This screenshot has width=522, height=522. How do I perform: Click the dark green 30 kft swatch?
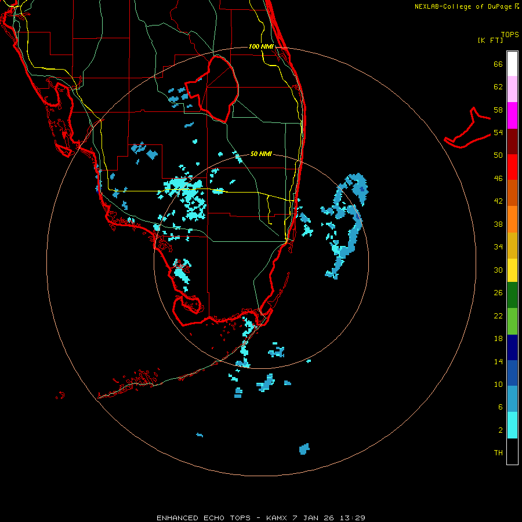coord(512,295)
